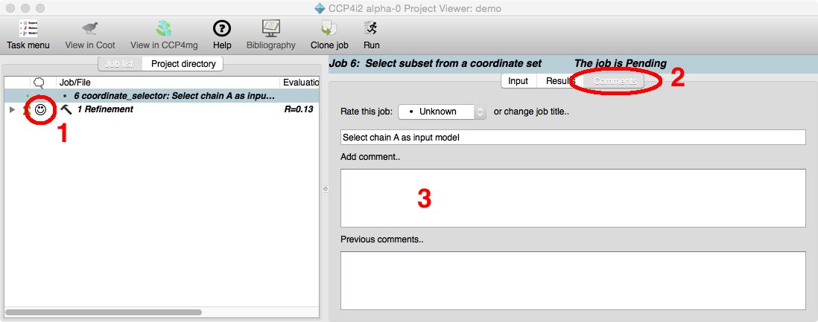Click the job list horizontal scrollbar

(x=104, y=312)
